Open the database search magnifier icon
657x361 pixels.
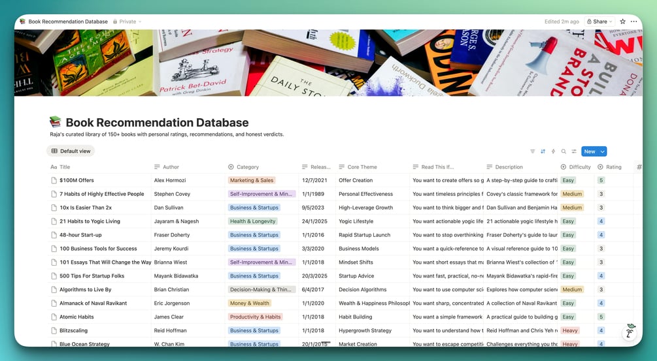[x=564, y=151]
